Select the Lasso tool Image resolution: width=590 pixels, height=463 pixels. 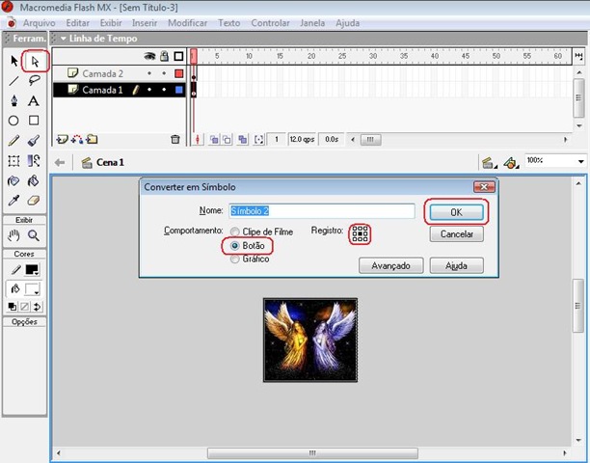35,80
